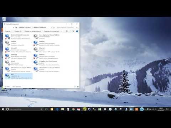Toggle the preview pane button
This screenshot has height=128, width=171.
point(73,31)
